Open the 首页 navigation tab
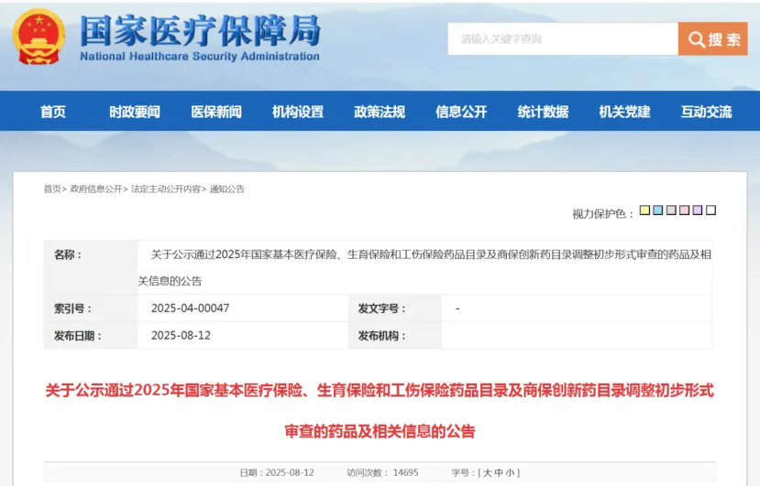The image size is (760, 486). 53,112
